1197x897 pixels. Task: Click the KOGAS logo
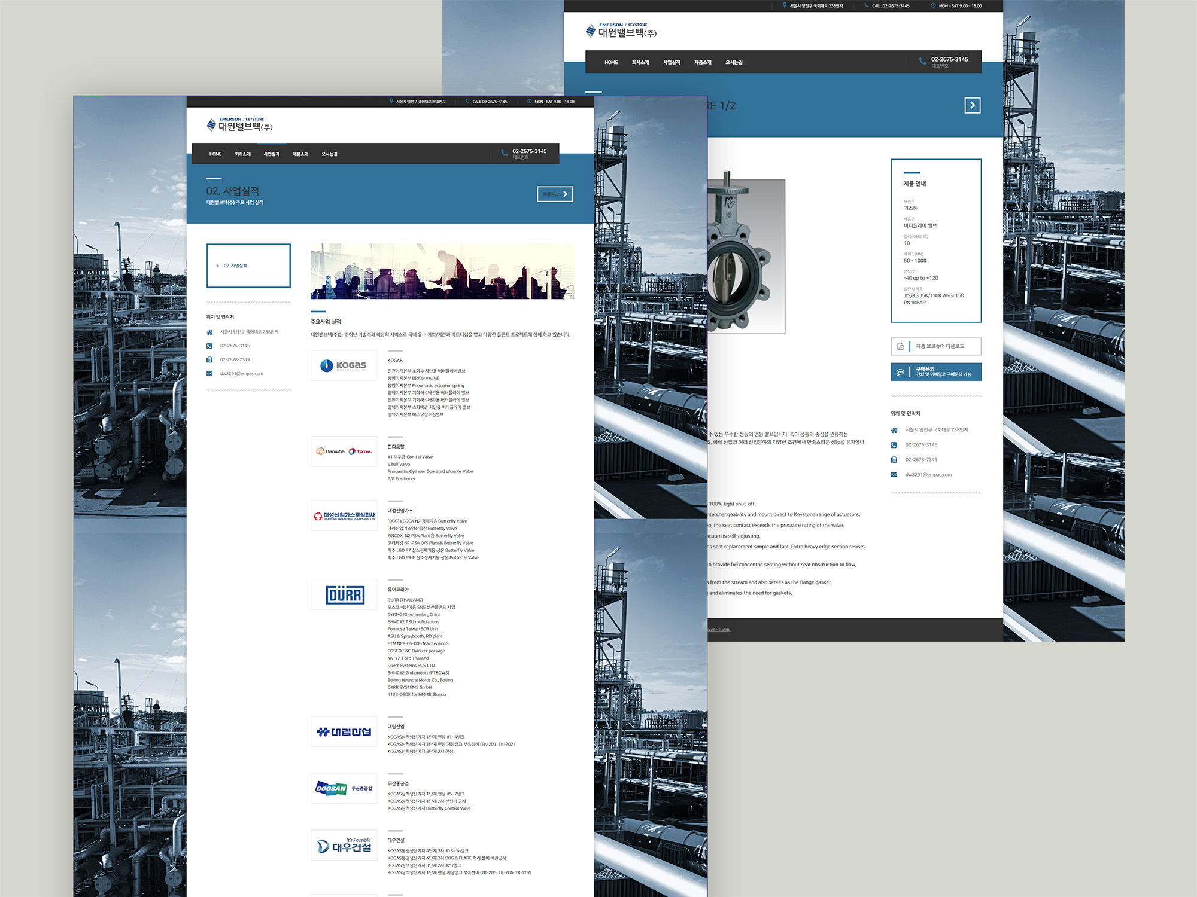point(344,365)
